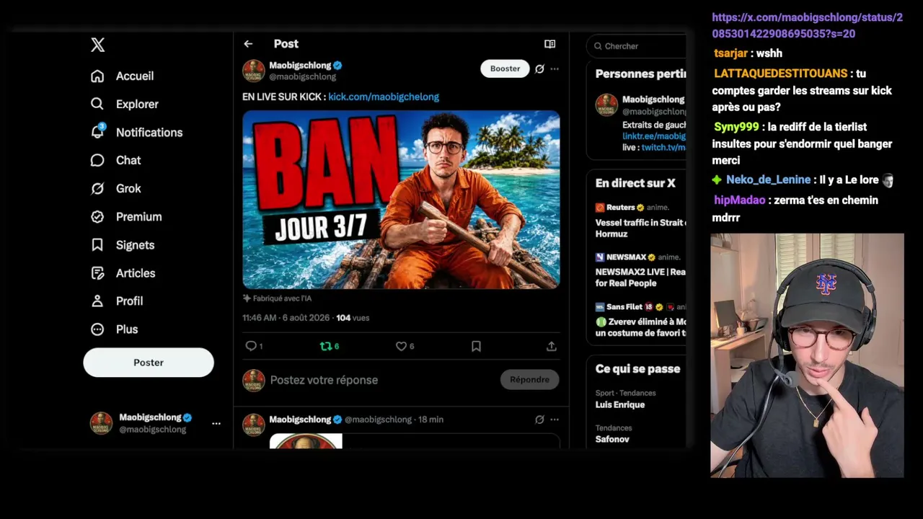This screenshot has height=519, width=923.
Task: Click Grok icon beside the Booster button
Action: pos(539,68)
